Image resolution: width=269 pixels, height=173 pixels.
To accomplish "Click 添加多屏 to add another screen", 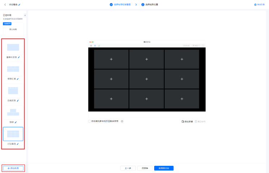I will pyautogui.click(x=187, y=121).
